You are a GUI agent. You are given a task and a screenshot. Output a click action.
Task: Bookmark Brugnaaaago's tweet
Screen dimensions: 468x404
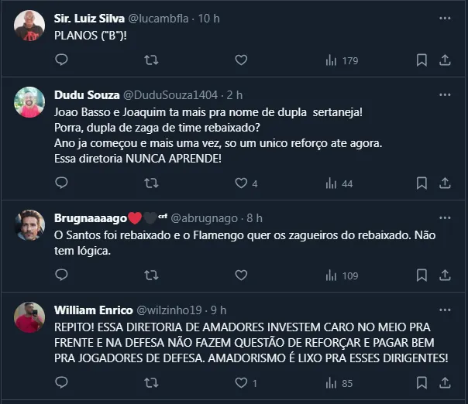pyautogui.click(x=422, y=276)
